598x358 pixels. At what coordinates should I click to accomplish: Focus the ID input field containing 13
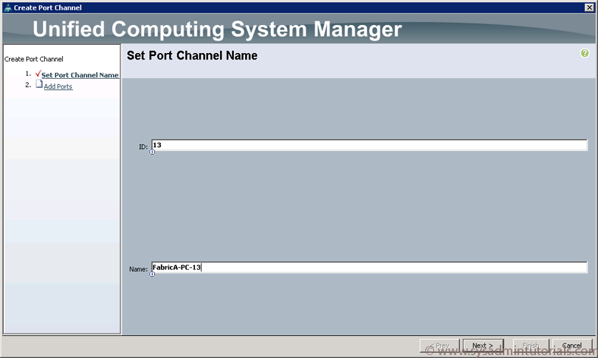369,145
